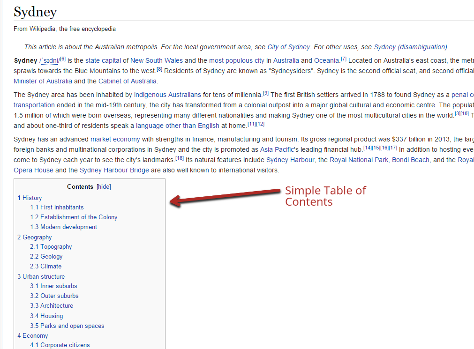Click the Sydney pronunciation IPA link
Screen dimensions: 474x349
(49, 61)
